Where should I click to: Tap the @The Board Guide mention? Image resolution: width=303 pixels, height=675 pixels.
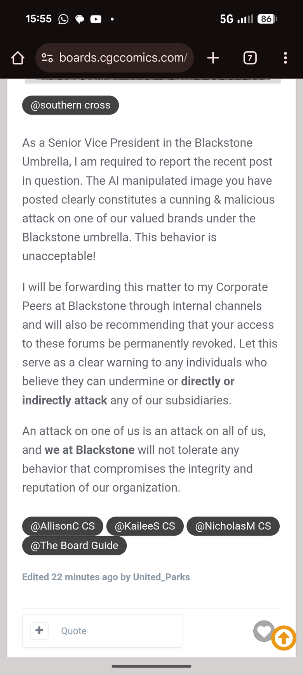(x=74, y=546)
